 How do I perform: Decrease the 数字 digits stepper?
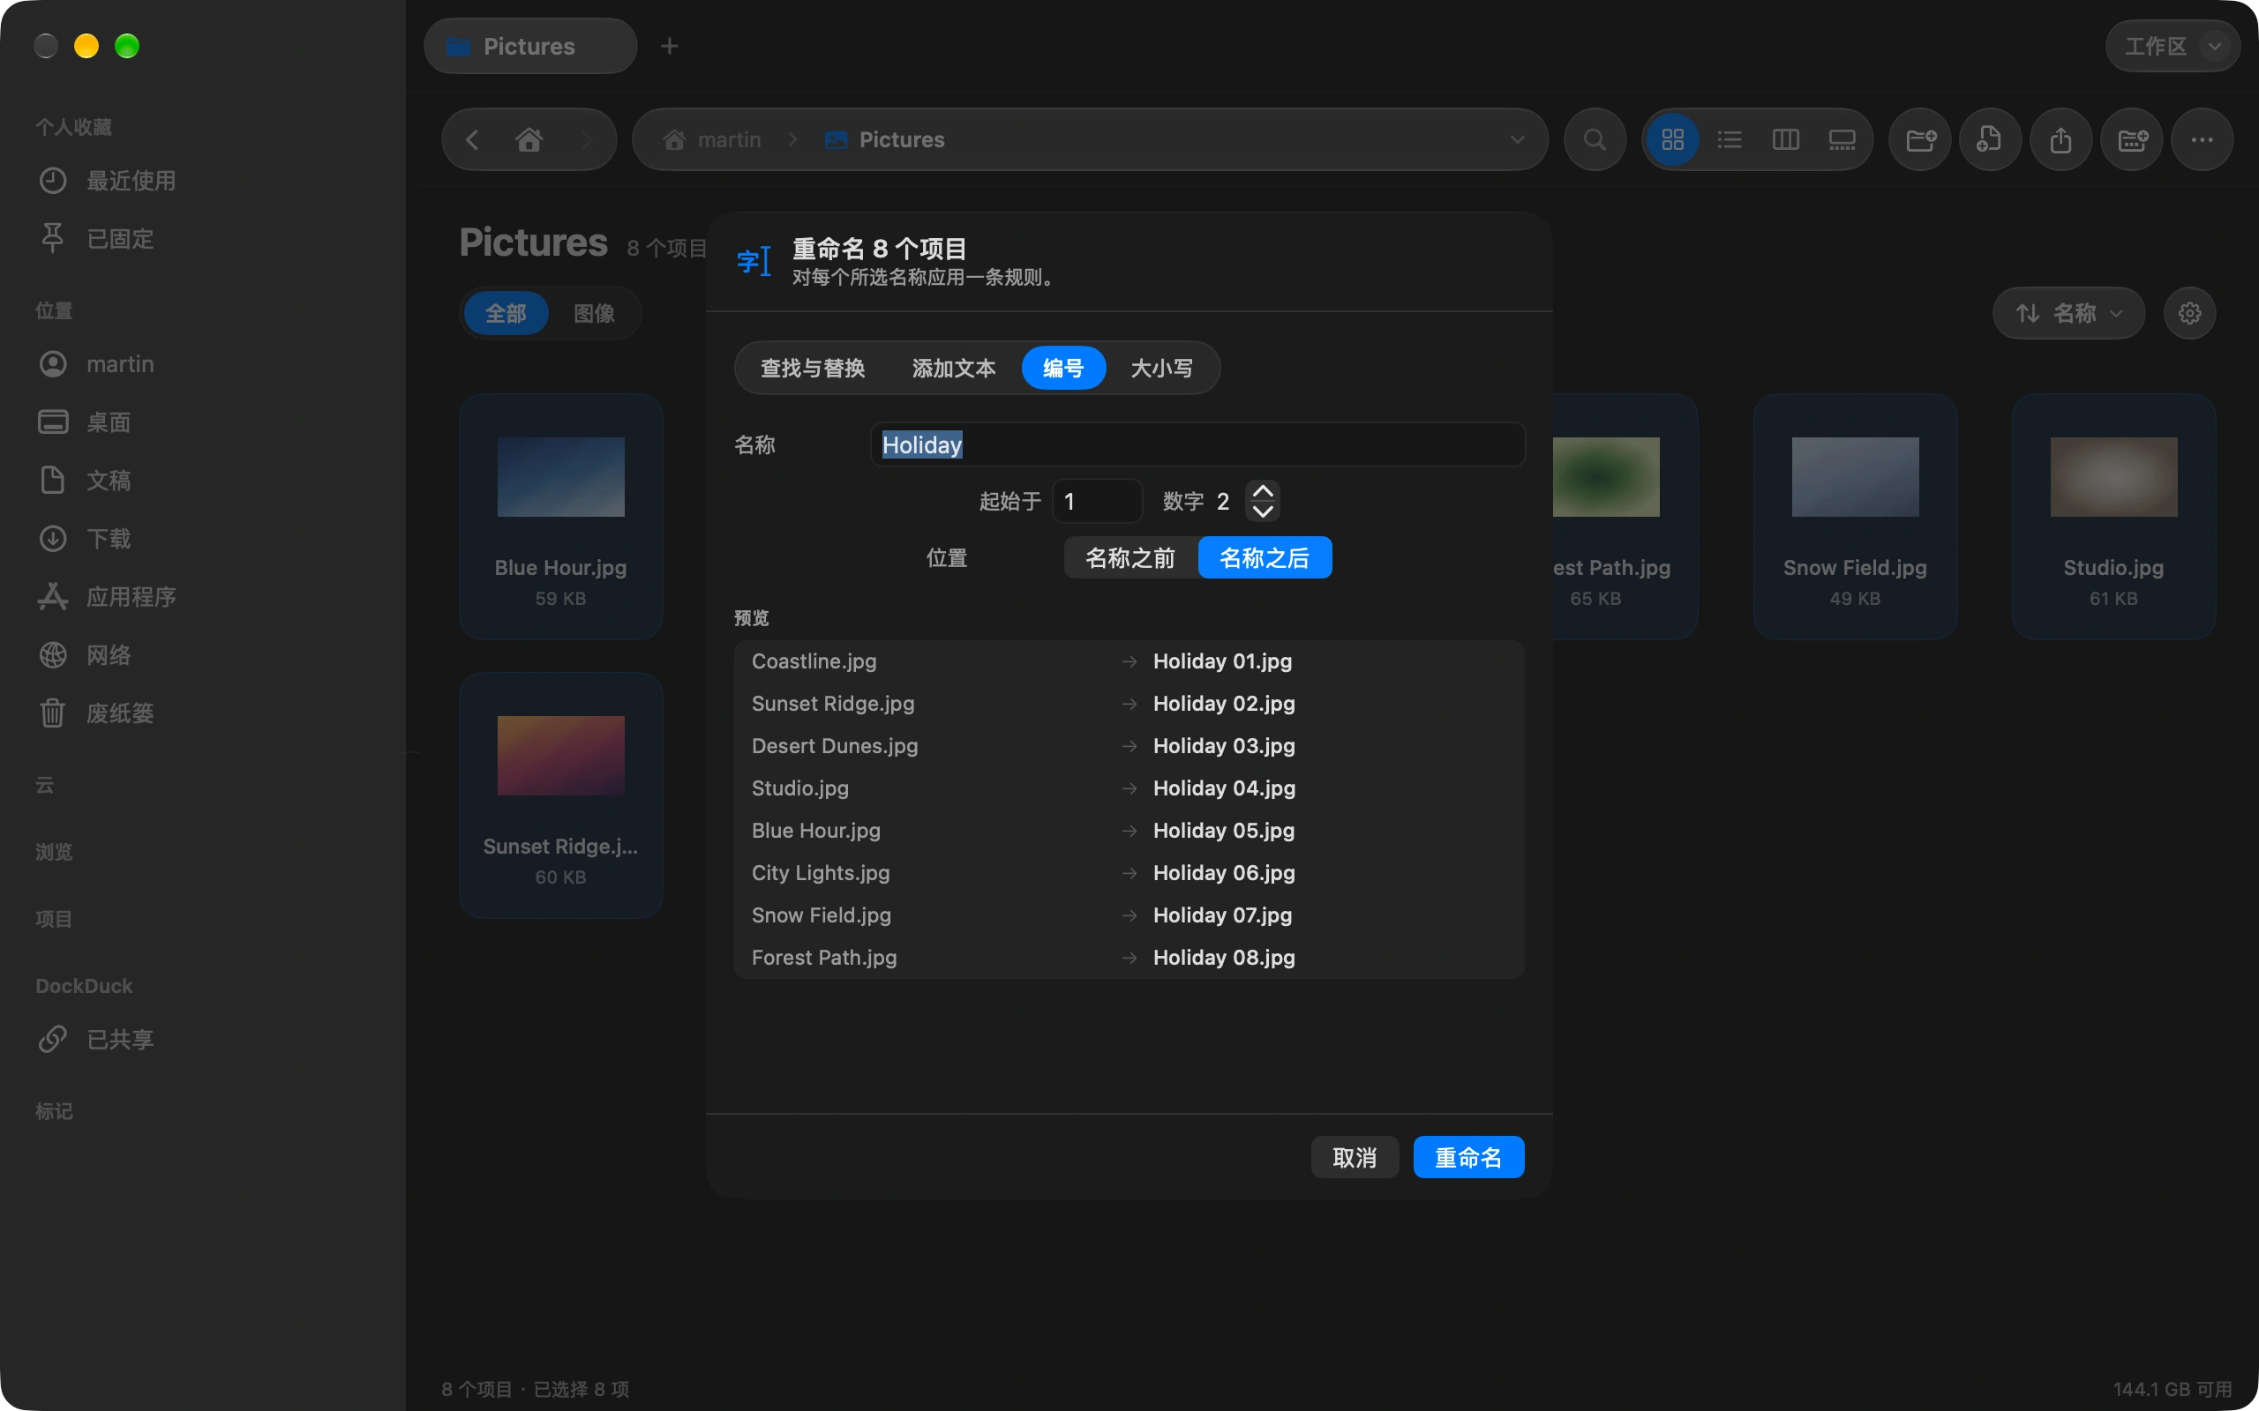pyautogui.click(x=1262, y=511)
